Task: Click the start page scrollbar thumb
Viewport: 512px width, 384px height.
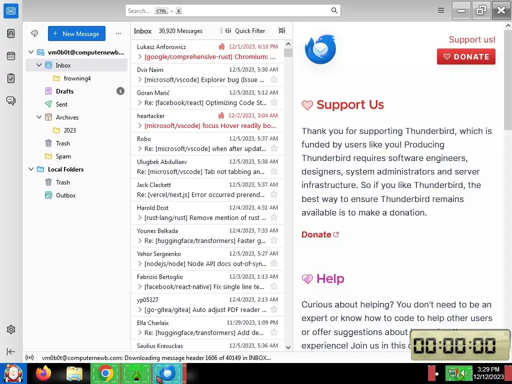Action: (508, 80)
